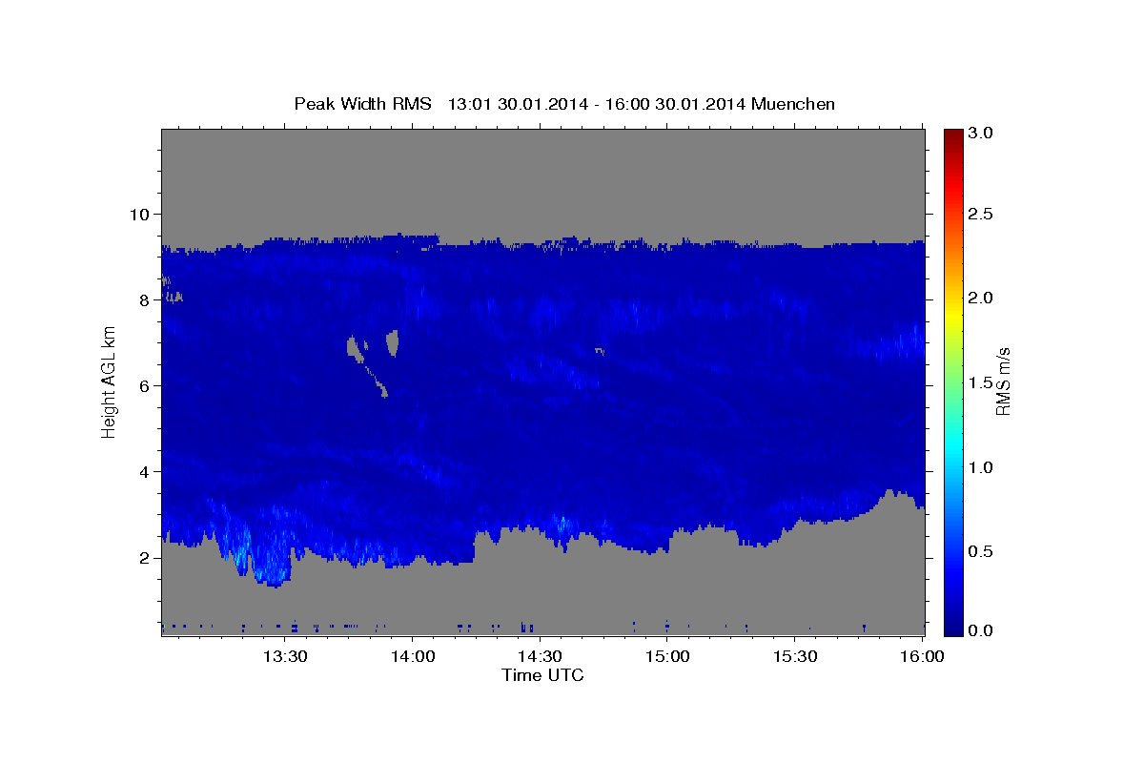Click the cyan turbulence patch near 13:20
This screenshot has width=1144, height=763.
pos(242,551)
